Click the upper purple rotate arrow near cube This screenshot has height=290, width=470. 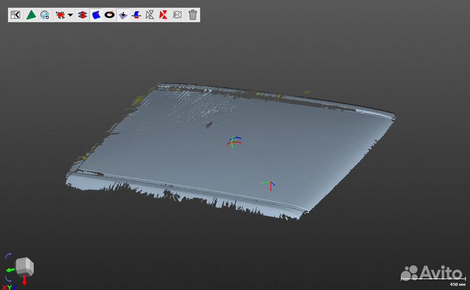[8, 256]
